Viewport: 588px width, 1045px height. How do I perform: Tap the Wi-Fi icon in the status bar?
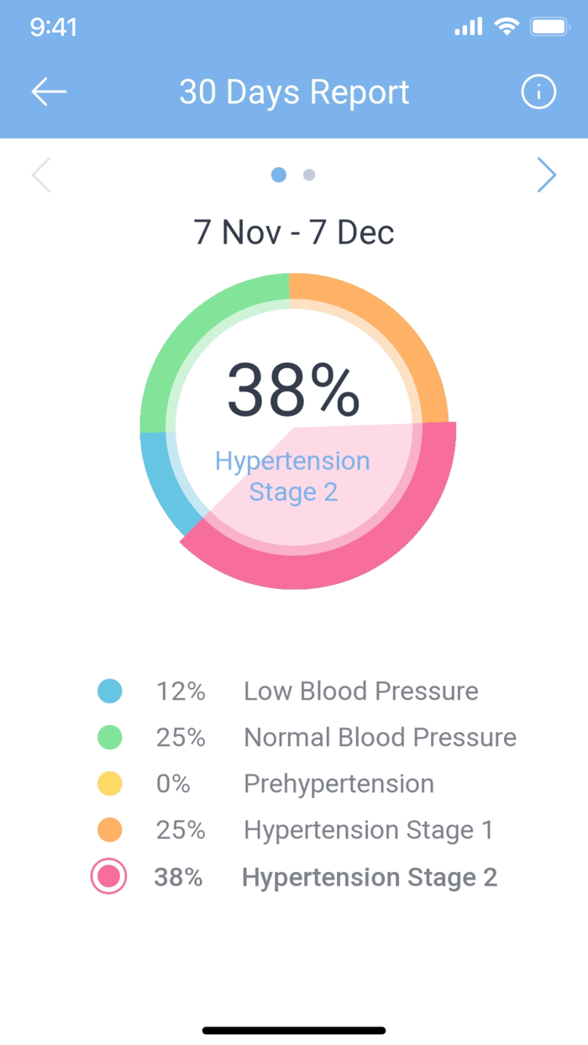tap(505, 26)
